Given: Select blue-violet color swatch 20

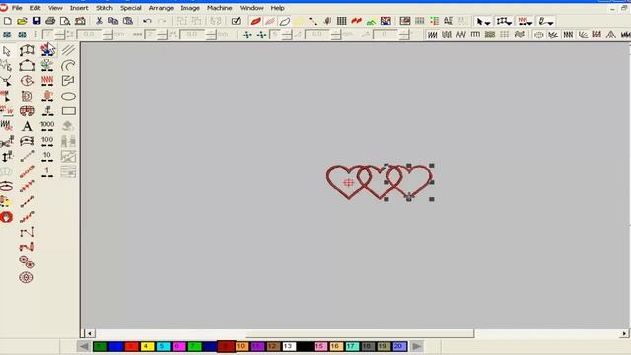Looking at the screenshot, I should point(398,346).
